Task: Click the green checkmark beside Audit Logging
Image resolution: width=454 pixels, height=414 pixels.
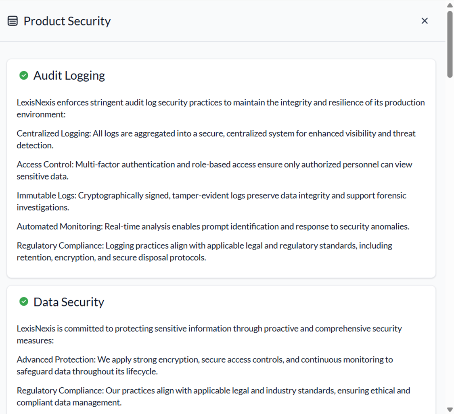Action: point(24,76)
